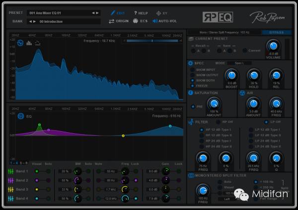Viewport: 298px width, 210px height.
Task: Click the EDIT pencil icon
Action: pos(113,13)
